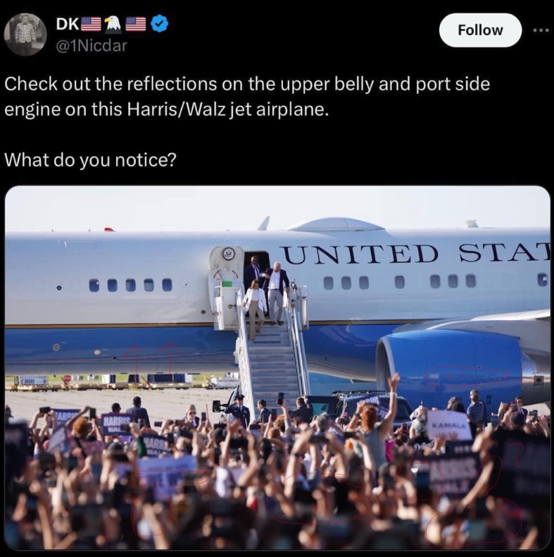Click the white KAMALA sign in crowd
Image resolution: width=554 pixels, height=557 pixels.
449,425
